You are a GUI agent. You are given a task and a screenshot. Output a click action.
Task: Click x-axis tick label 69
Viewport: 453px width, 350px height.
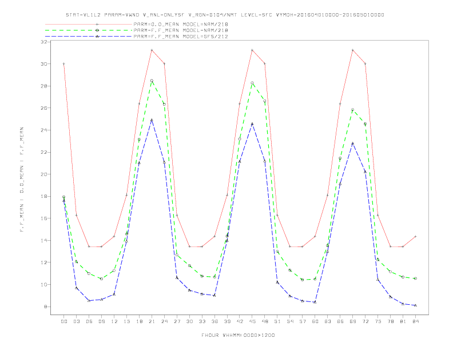pyautogui.click(x=353, y=321)
